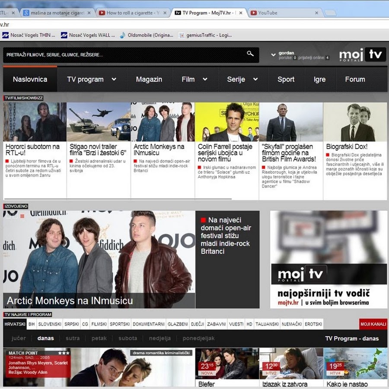
Task: Close the mašina za motanje cigareta tab
Action: click(x=89, y=13)
